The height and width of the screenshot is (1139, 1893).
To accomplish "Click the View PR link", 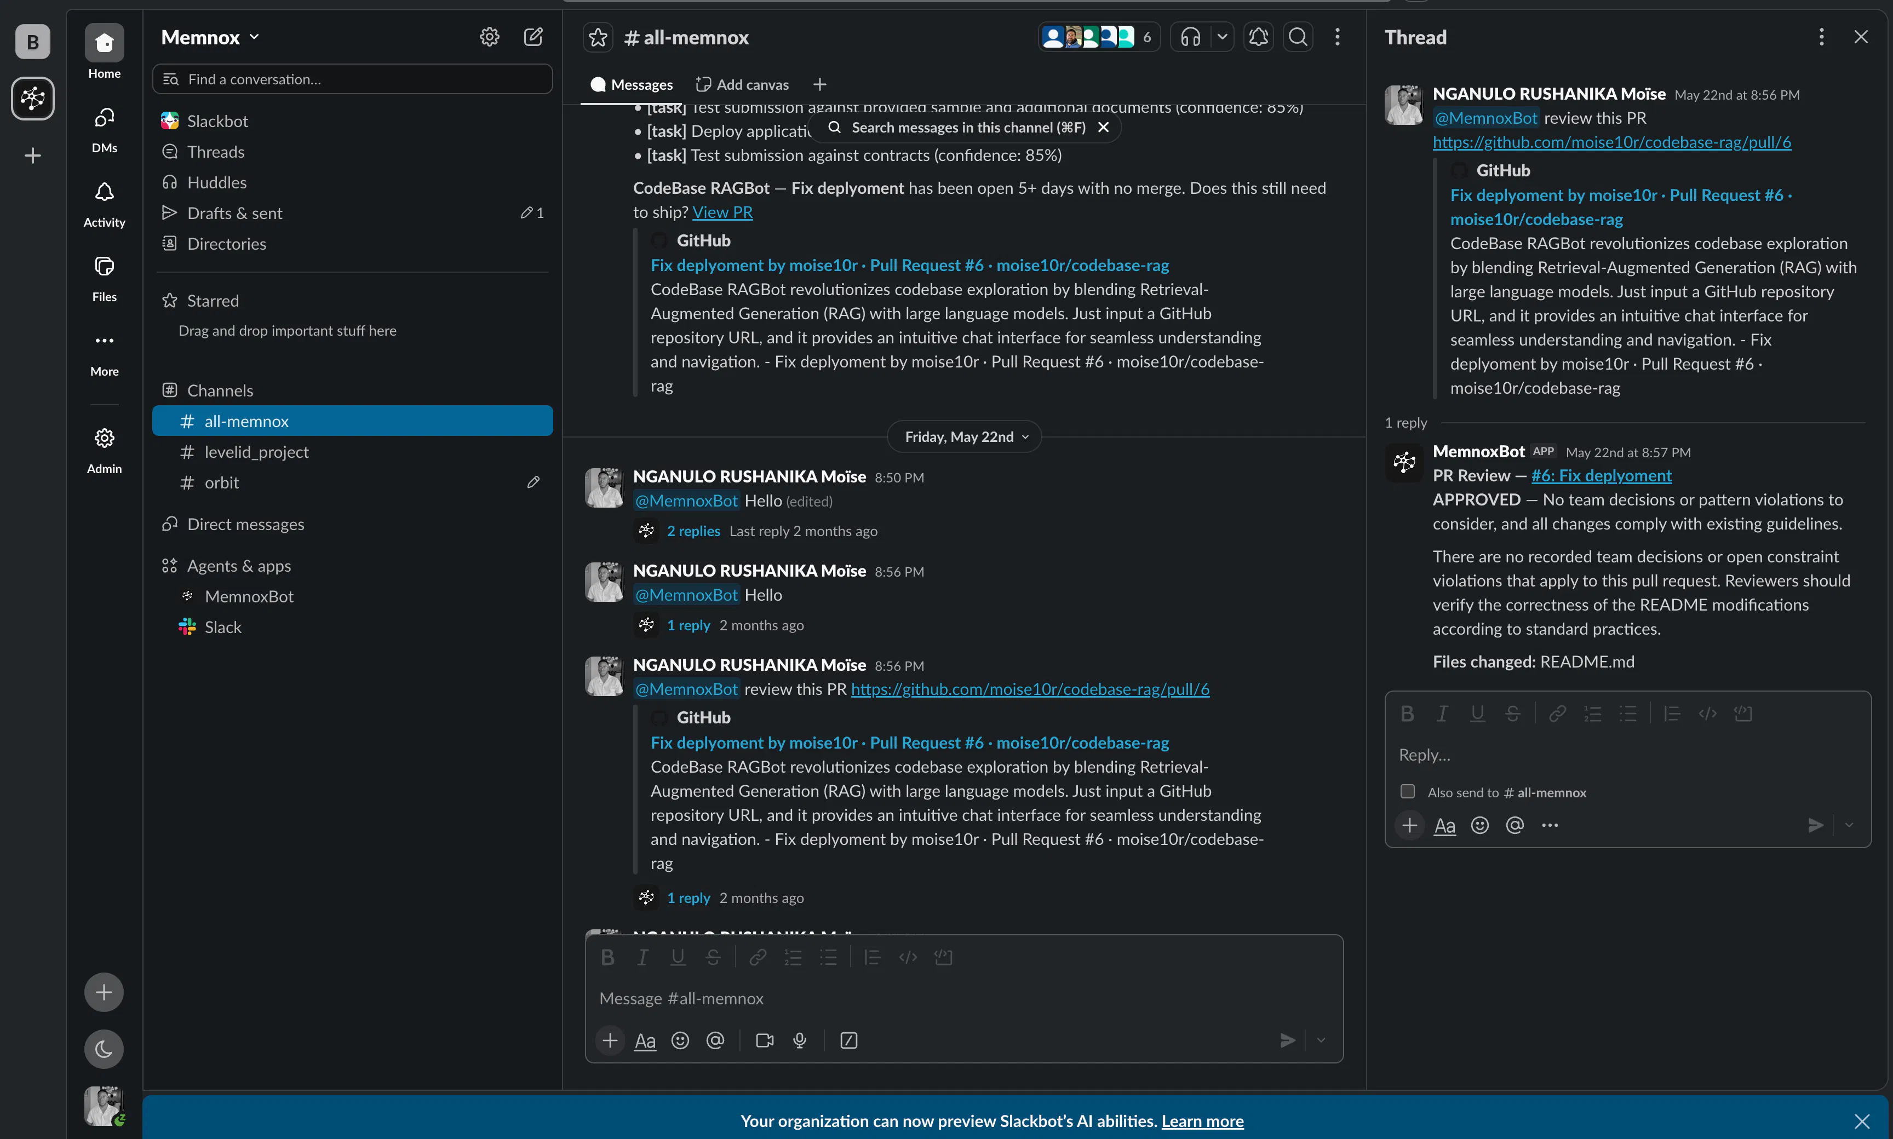I will (722, 212).
